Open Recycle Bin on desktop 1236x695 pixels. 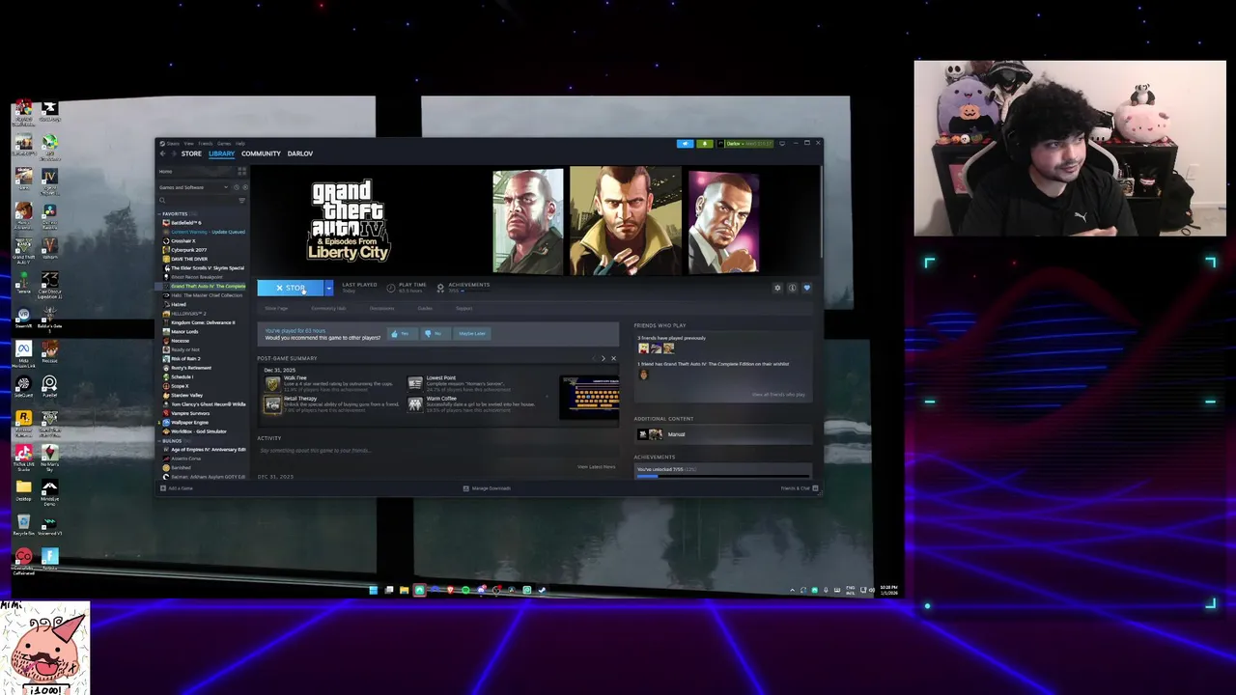(x=23, y=525)
